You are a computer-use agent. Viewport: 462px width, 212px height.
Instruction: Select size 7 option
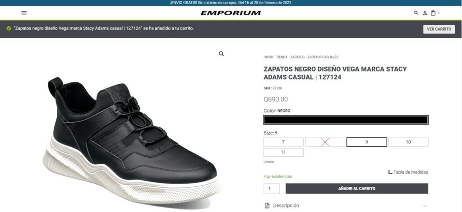click(x=283, y=142)
